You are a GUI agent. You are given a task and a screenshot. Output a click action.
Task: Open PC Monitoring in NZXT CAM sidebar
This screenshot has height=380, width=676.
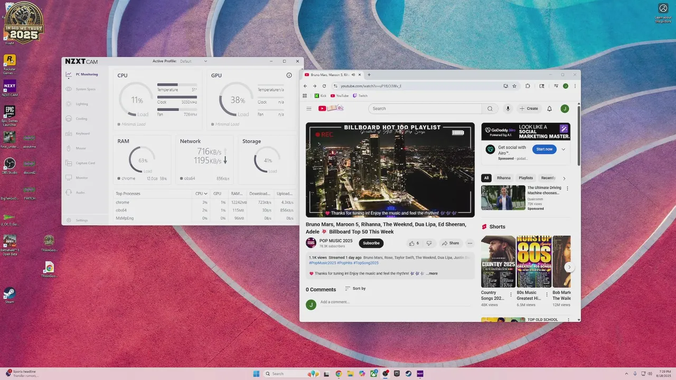(82, 74)
